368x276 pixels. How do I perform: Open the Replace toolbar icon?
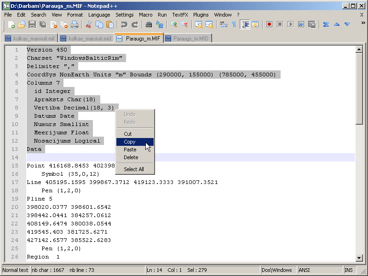[160, 24]
